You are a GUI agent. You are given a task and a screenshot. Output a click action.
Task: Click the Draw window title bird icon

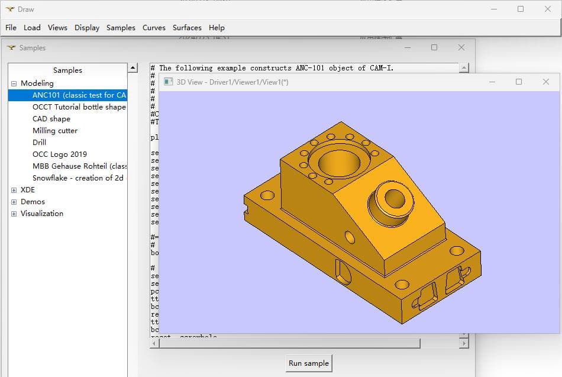(10, 9)
